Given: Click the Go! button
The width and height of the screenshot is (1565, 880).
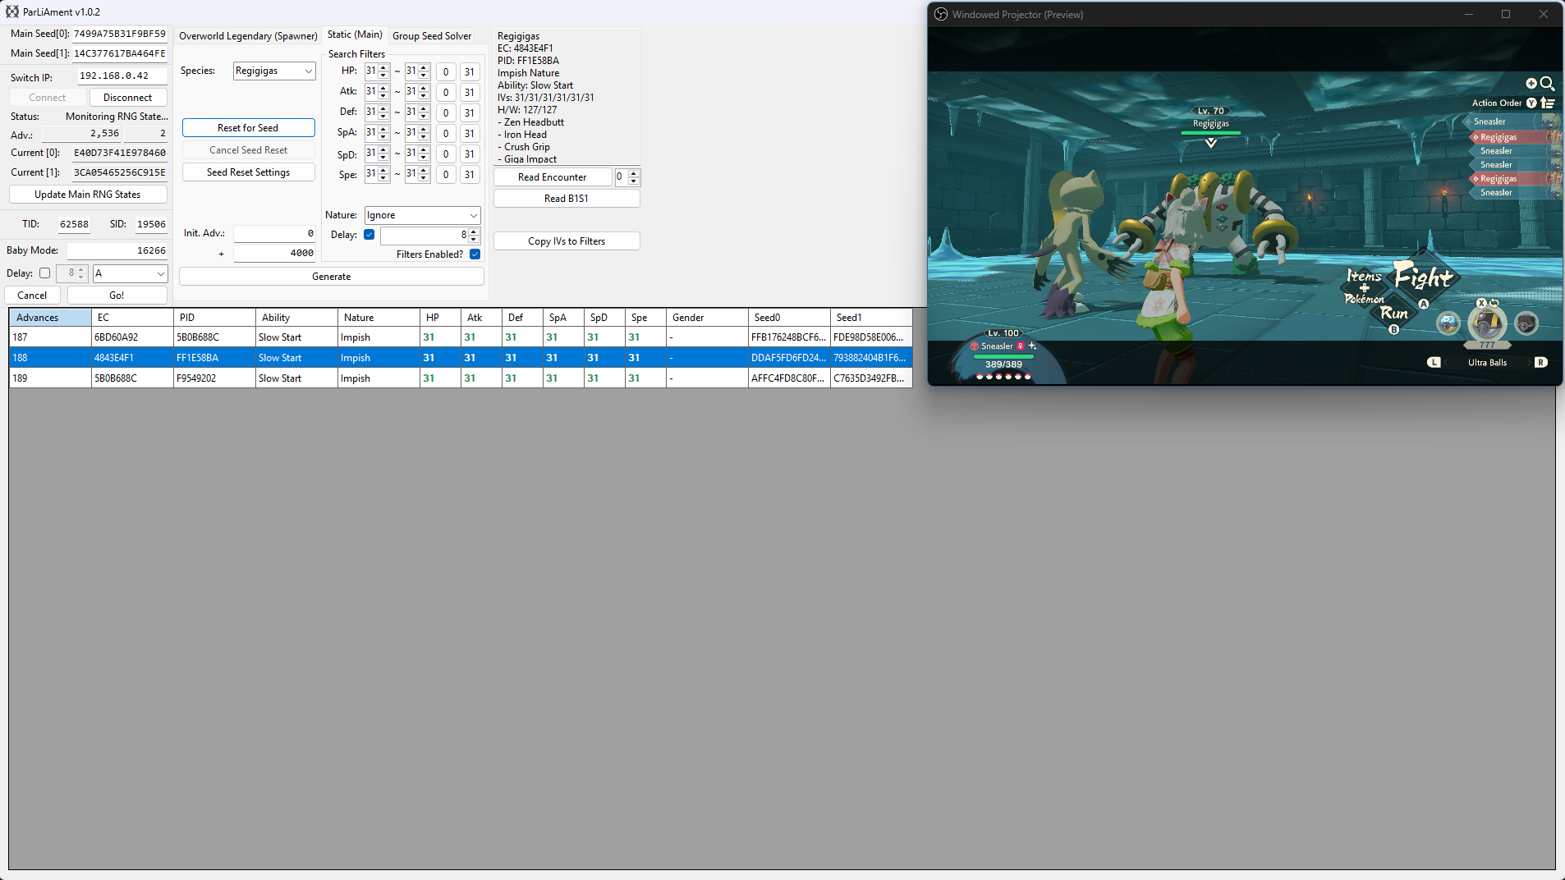Looking at the screenshot, I should tap(117, 296).
